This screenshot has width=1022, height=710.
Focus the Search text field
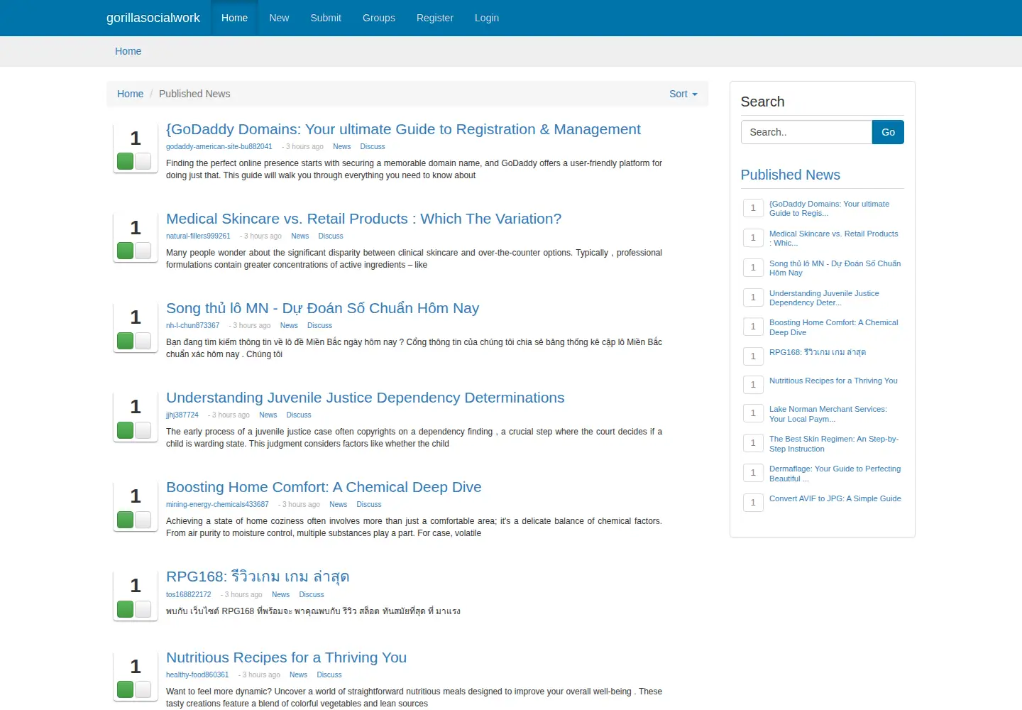pyautogui.click(x=806, y=132)
